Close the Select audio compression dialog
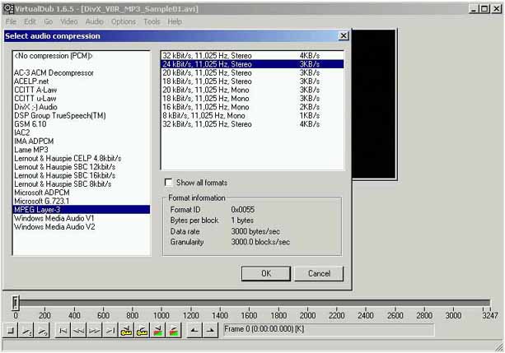 tap(344, 35)
